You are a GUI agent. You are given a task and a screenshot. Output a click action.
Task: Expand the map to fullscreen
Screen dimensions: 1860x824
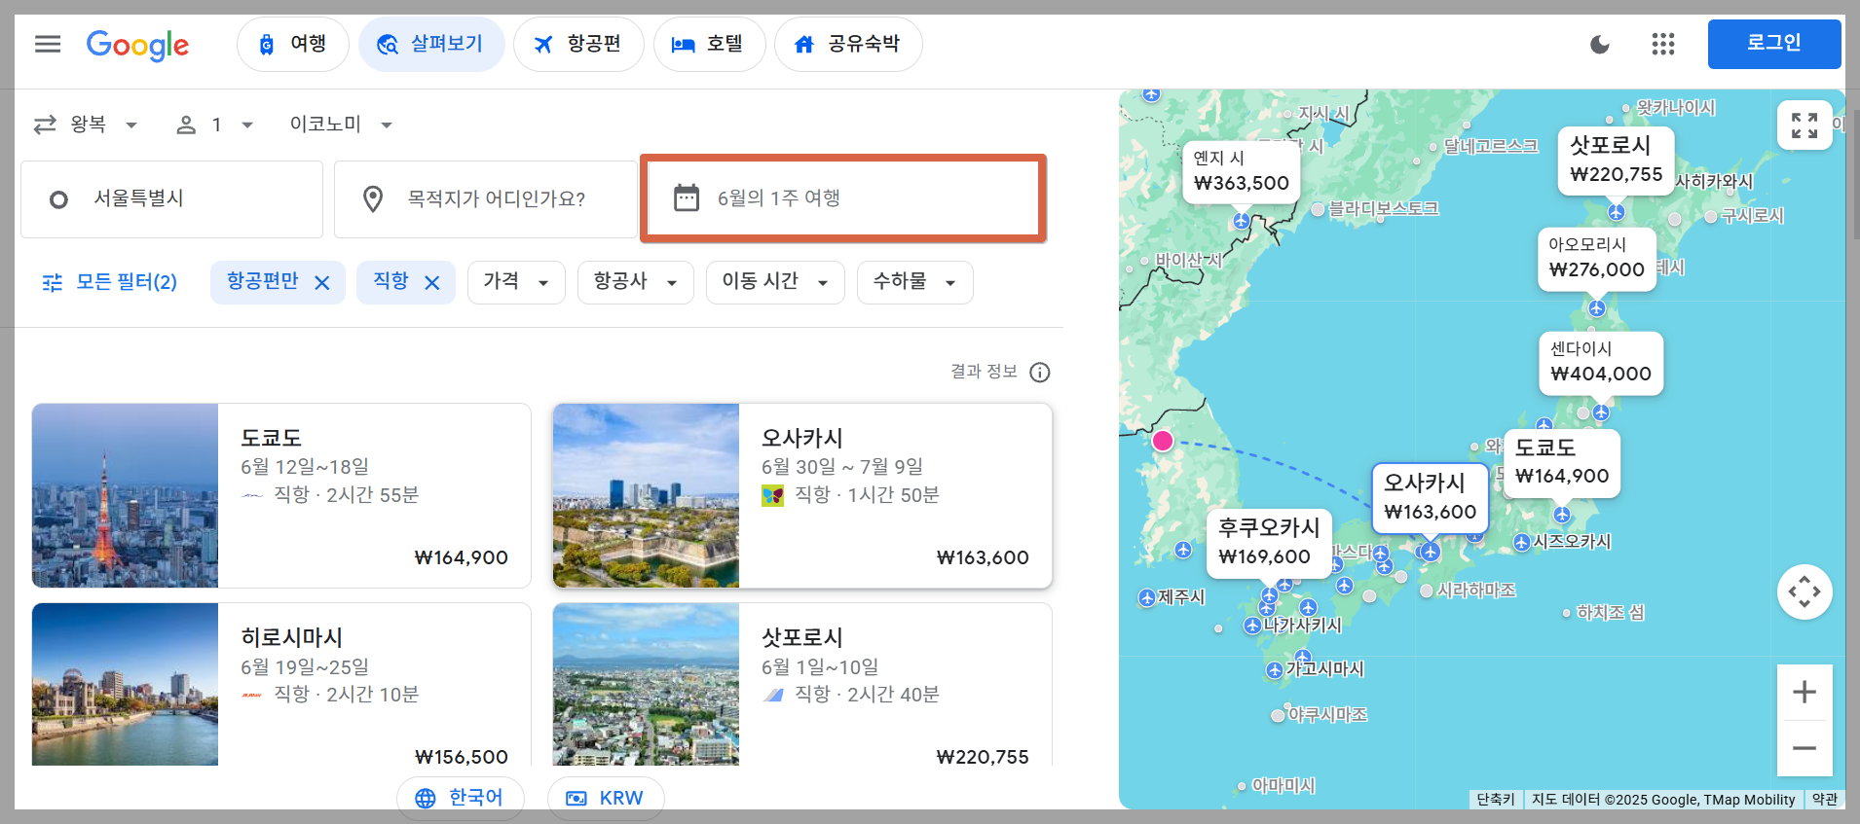click(1804, 125)
